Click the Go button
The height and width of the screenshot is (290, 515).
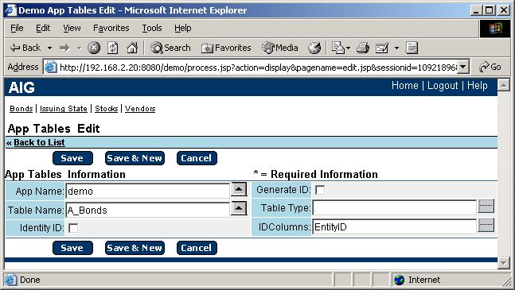tap(490, 68)
